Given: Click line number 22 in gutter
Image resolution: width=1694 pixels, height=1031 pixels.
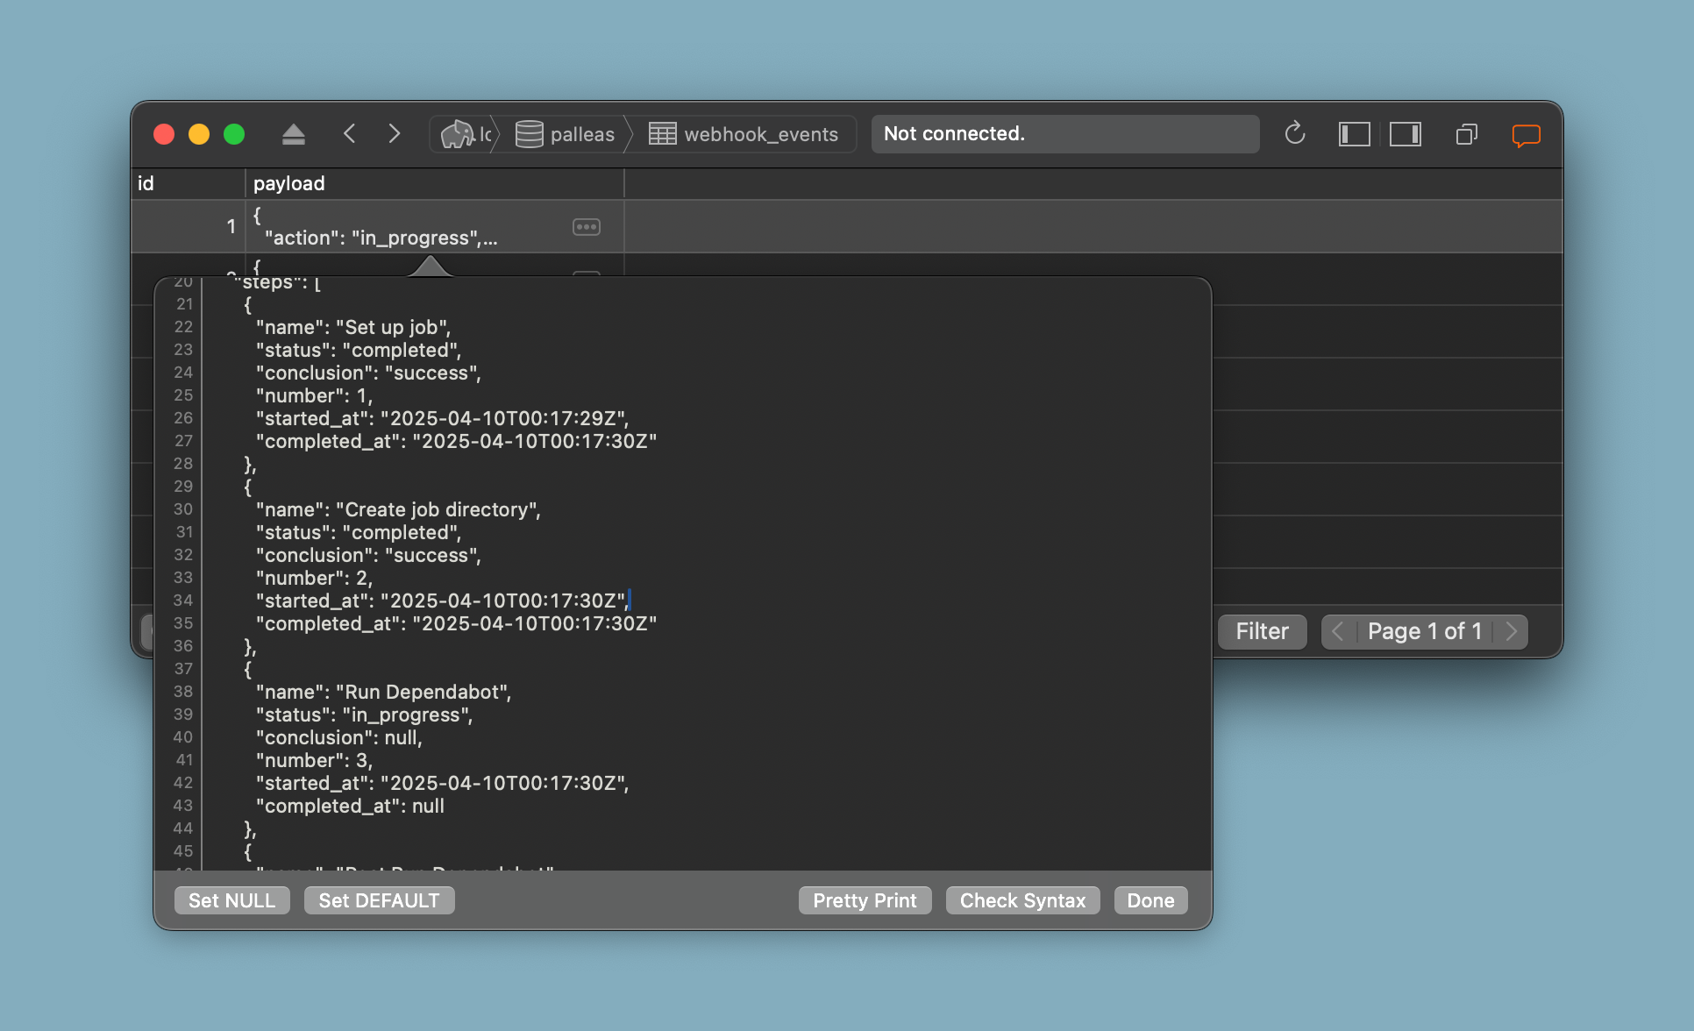Looking at the screenshot, I should coord(183,327).
